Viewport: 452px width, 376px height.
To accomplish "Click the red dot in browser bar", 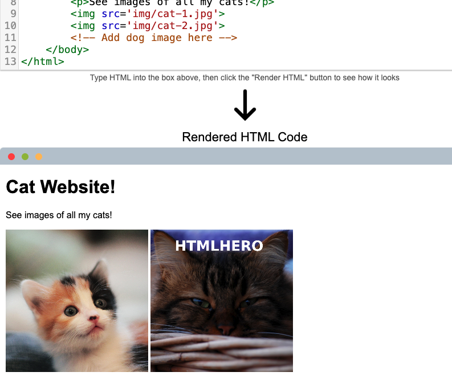I will [x=11, y=157].
